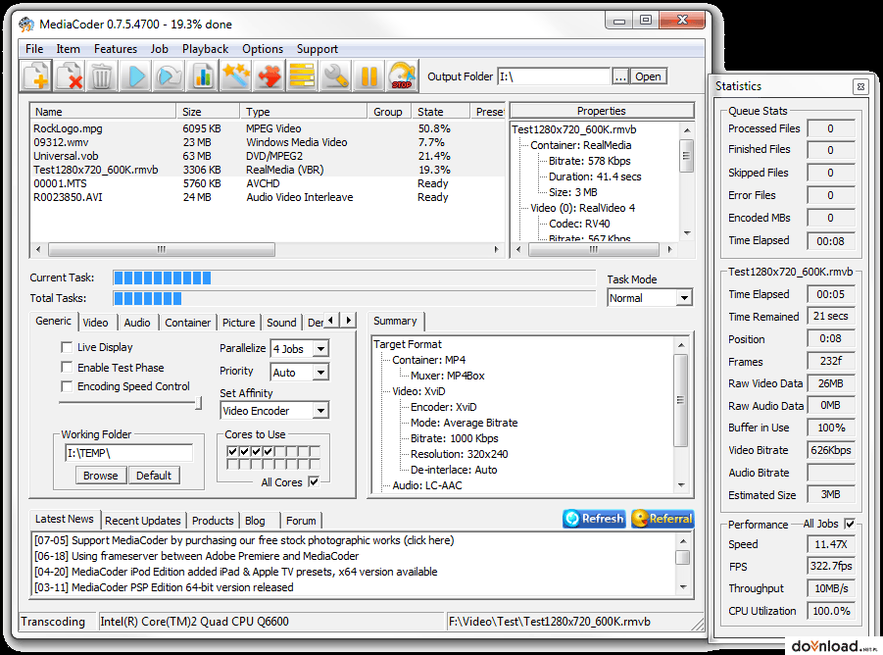The height and width of the screenshot is (655, 883).
Task: Click the orange Pause icon
Action: (x=368, y=76)
